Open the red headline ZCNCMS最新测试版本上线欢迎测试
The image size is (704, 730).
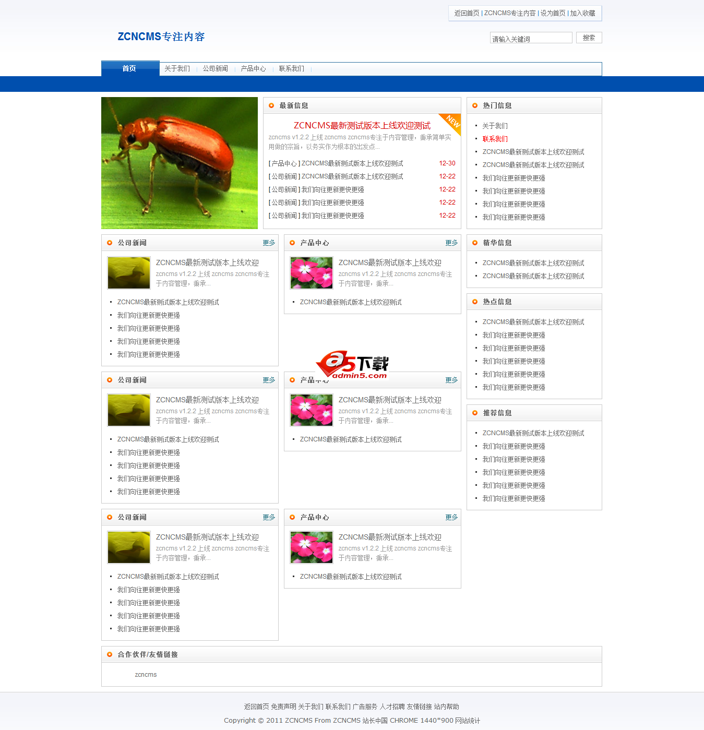(x=362, y=125)
